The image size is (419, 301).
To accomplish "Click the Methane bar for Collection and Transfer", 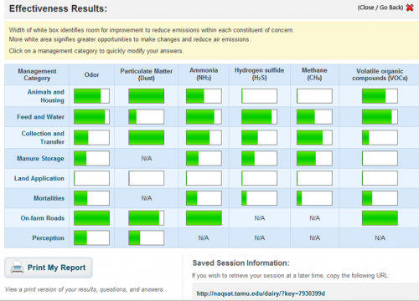I will (314, 137).
